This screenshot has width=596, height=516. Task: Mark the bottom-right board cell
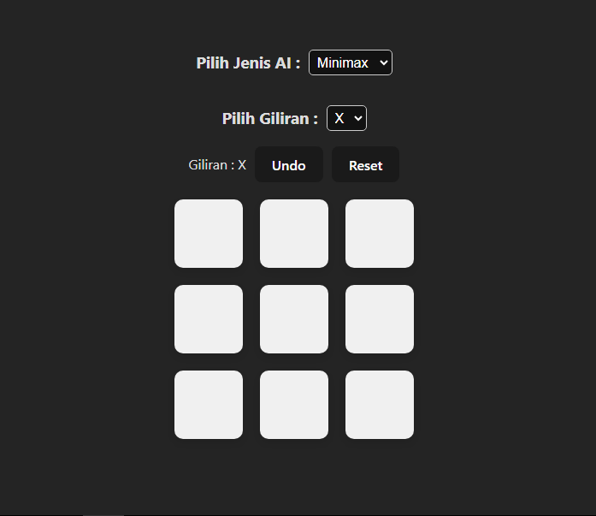click(380, 405)
